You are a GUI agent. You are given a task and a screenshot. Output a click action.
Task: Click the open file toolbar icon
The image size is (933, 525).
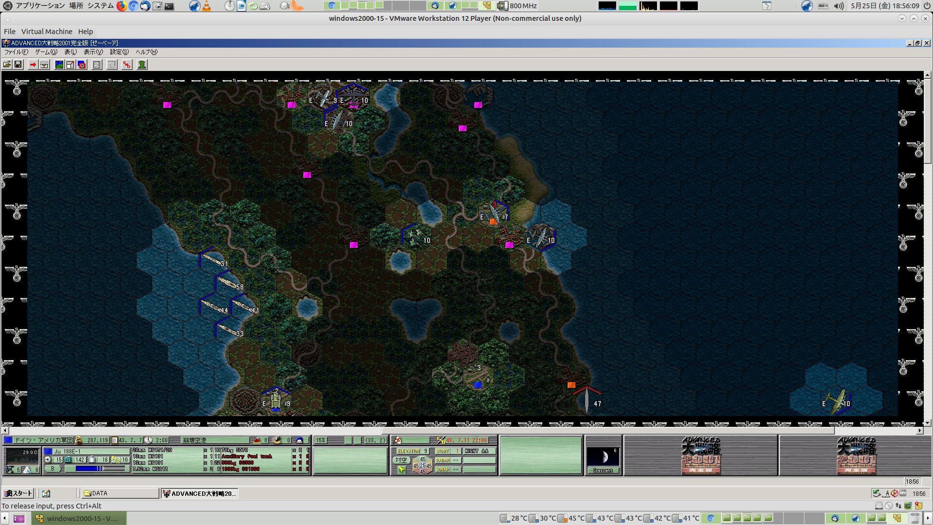(x=7, y=65)
